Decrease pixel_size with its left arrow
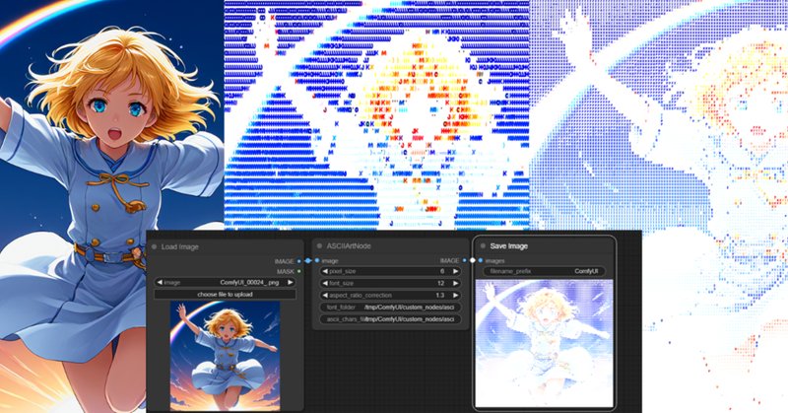 point(325,271)
